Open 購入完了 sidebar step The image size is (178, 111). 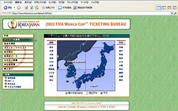point(18,69)
